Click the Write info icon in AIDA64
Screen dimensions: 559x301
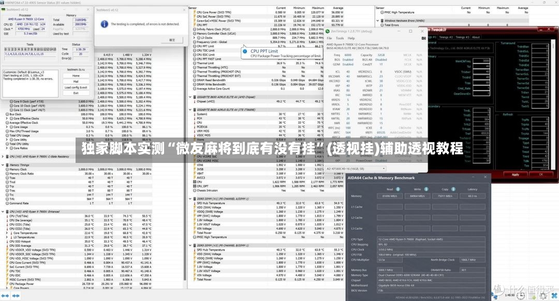click(426, 189)
